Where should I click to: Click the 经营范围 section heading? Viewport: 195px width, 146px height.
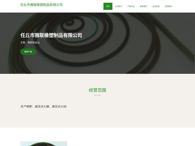(97, 90)
